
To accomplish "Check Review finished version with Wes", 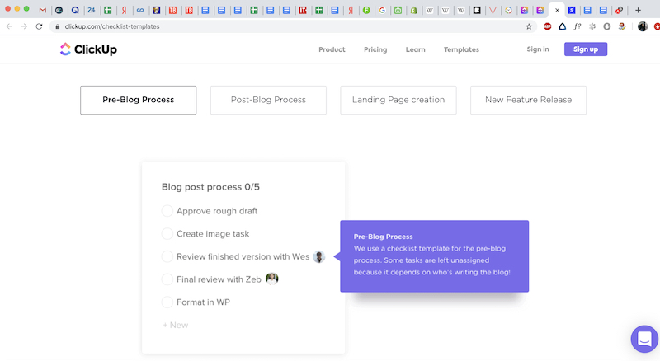I will (167, 256).
